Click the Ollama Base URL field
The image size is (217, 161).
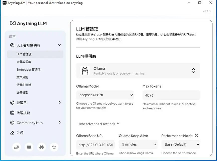tap(96, 145)
